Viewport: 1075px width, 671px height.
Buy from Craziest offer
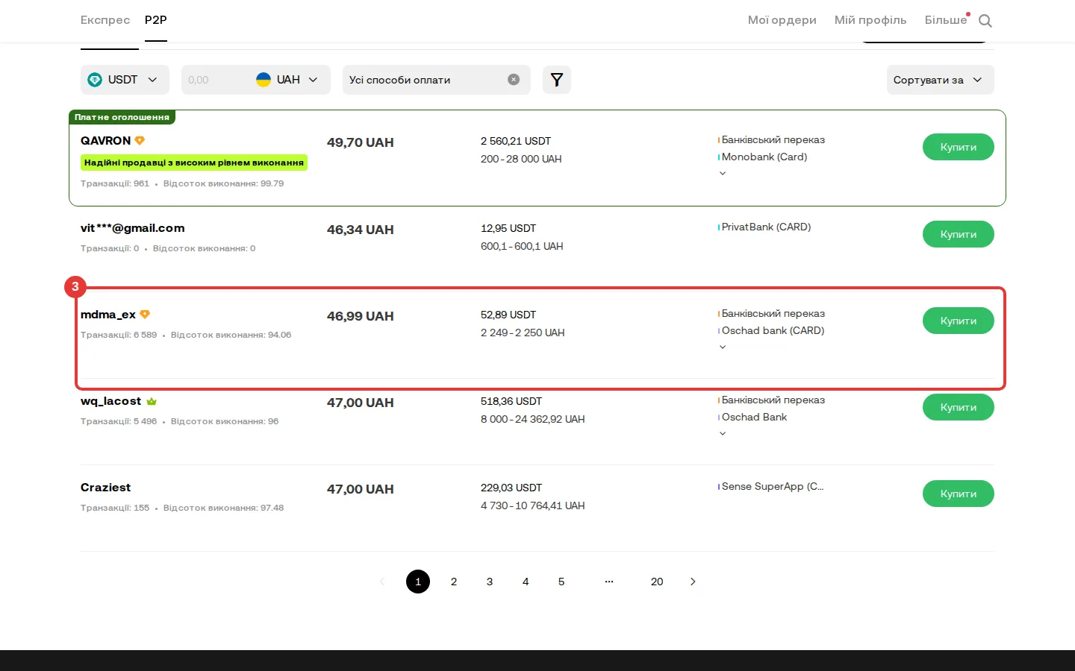click(x=959, y=494)
